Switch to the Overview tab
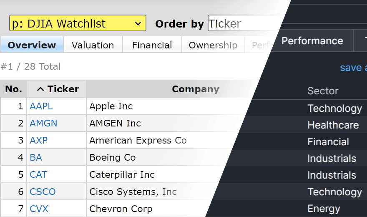 tap(32, 45)
